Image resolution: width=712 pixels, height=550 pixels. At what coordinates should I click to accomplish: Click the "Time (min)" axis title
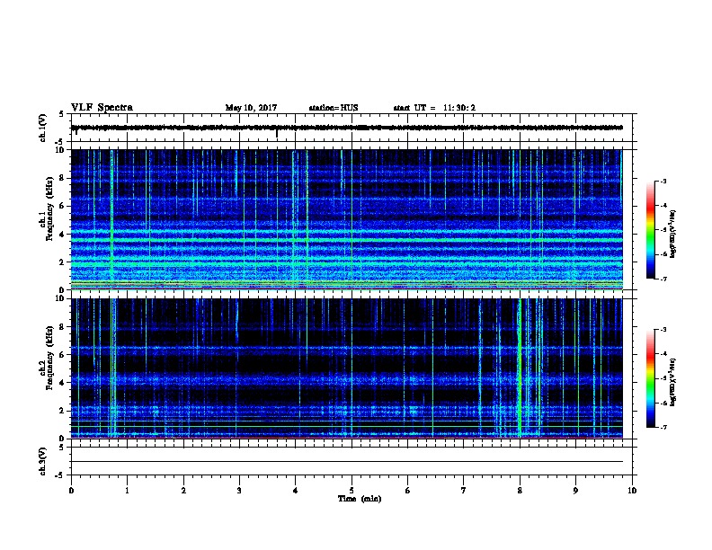coord(360,499)
